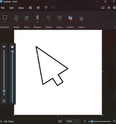The height and width of the screenshot is (124, 116).
Task: Click the opacity slider handle
Action: (x=12, y=52)
